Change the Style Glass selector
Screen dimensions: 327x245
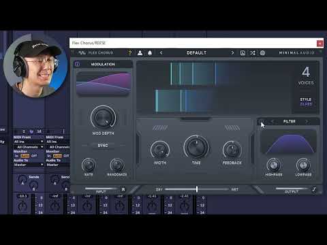[306, 101]
